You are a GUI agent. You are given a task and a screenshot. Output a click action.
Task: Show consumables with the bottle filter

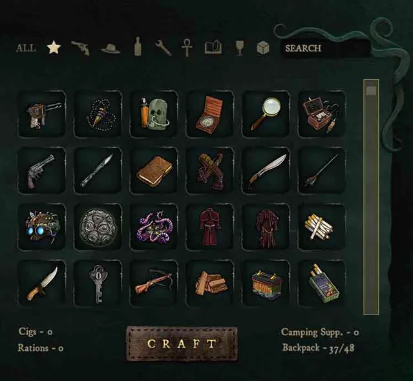(137, 47)
